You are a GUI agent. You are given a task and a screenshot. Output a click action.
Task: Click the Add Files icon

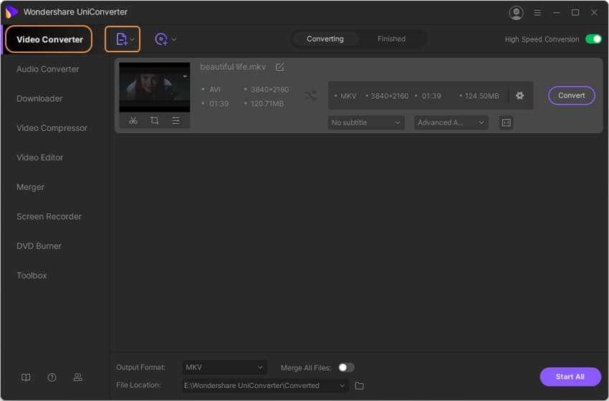tap(122, 39)
